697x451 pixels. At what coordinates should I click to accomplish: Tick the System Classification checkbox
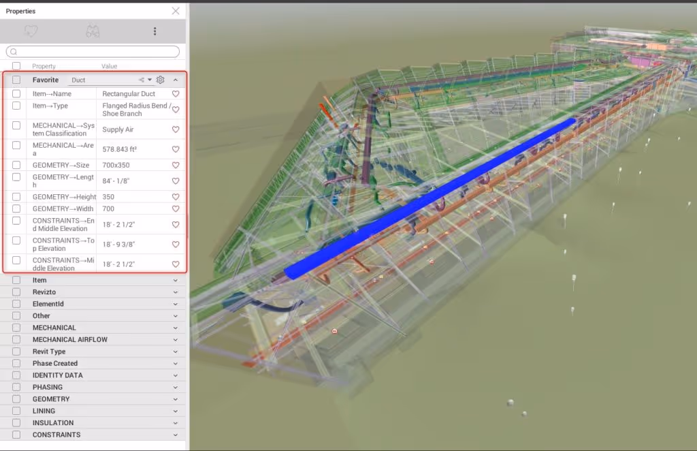tap(16, 125)
